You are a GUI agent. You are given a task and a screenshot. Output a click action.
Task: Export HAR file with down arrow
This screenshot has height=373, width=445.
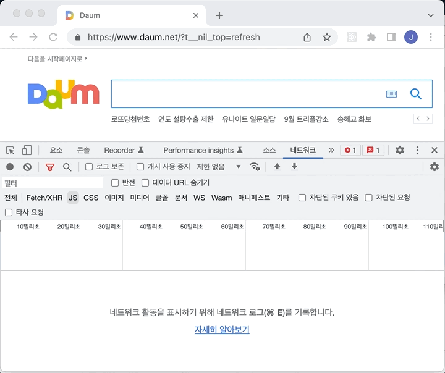[294, 167]
